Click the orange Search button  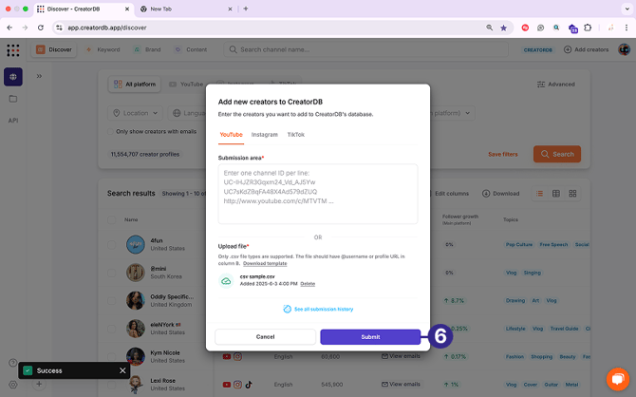[x=557, y=154]
